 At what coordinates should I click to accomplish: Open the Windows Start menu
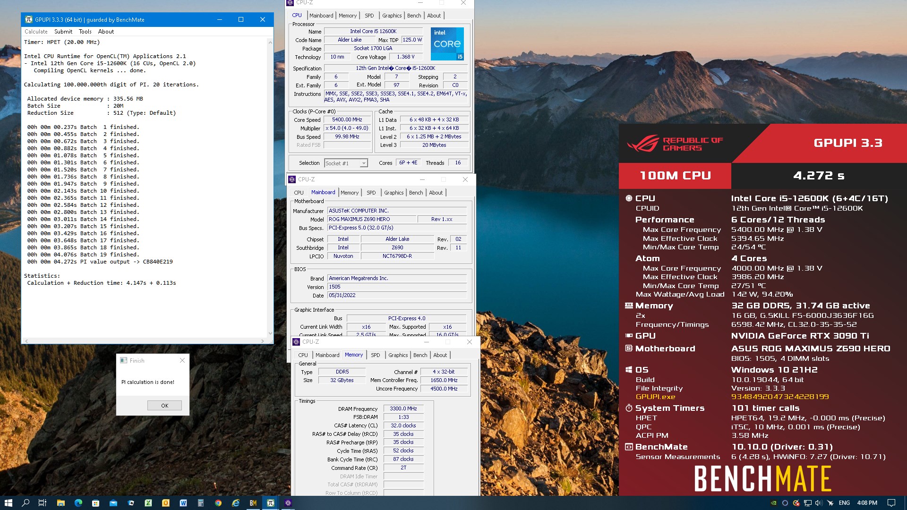point(8,503)
